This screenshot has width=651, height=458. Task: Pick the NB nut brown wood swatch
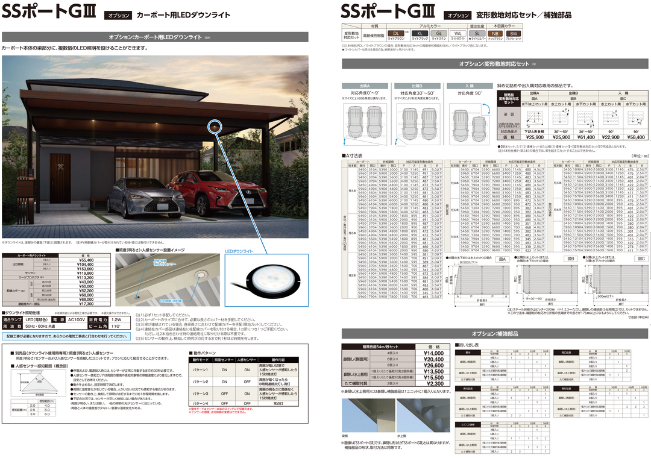pos(495,34)
